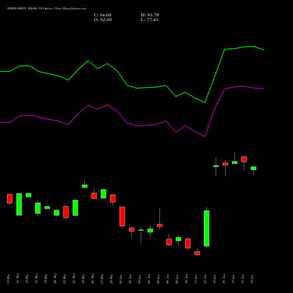293x293 pixels.
Task: Select the green candle above 22 May
Action: click(76, 207)
